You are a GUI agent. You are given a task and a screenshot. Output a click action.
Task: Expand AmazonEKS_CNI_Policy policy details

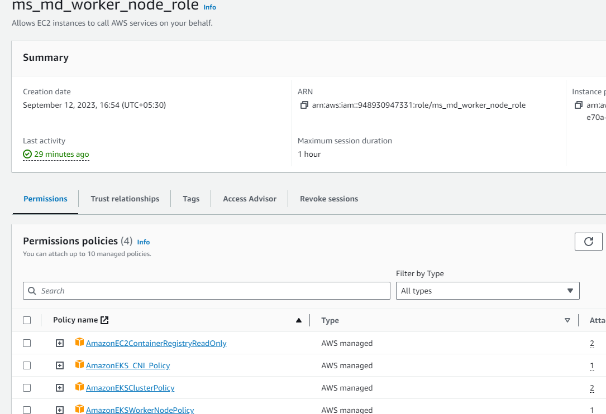pyautogui.click(x=60, y=365)
